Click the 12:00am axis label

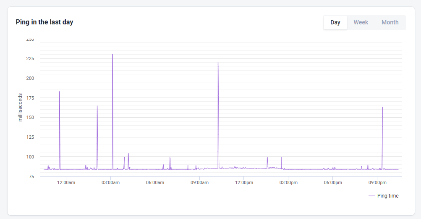(66, 182)
